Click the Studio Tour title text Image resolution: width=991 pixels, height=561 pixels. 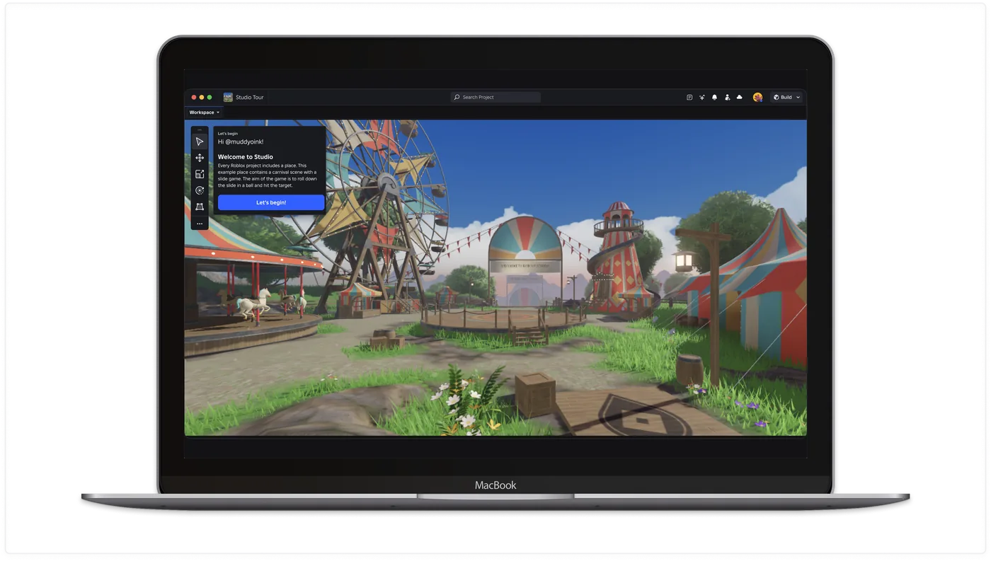click(250, 97)
